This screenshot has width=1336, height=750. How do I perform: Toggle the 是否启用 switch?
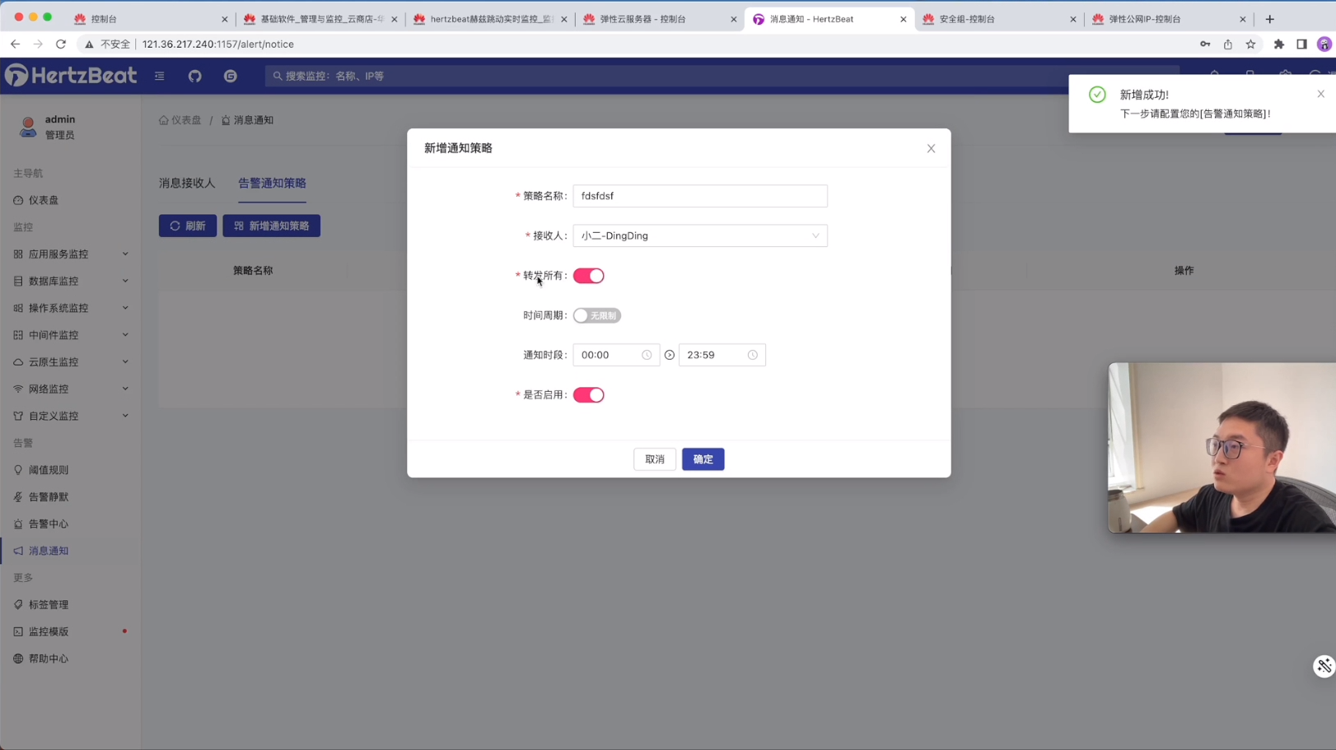(x=589, y=395)
